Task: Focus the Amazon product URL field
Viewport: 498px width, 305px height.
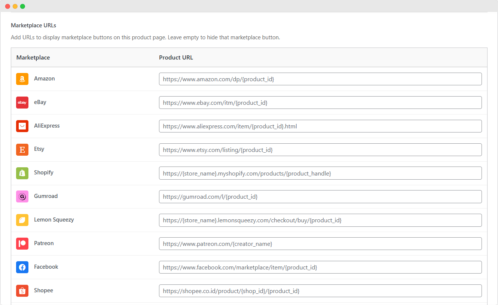Action: (x=320, y=79)
